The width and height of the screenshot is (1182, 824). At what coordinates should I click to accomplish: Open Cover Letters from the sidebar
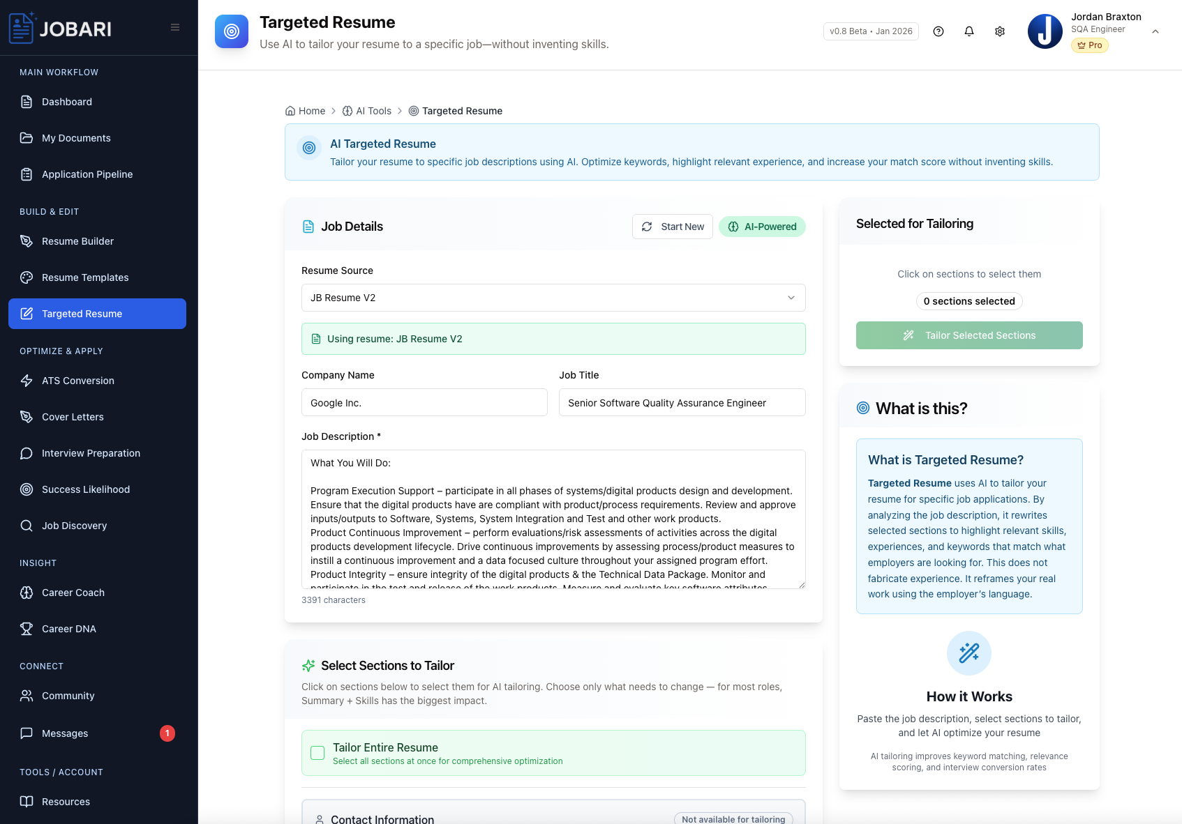pyautogui.click(x=73, y=416)
